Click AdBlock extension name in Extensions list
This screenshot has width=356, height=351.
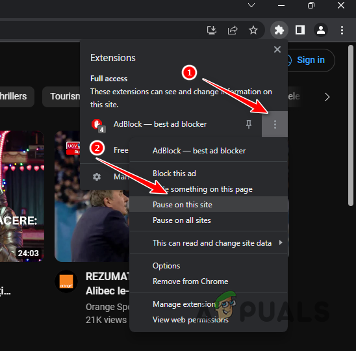coord(160,124)
